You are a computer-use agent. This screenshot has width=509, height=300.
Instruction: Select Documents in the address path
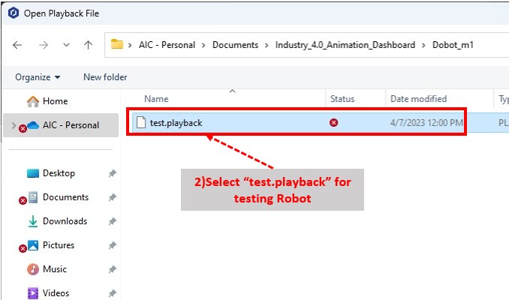(235, 45)
